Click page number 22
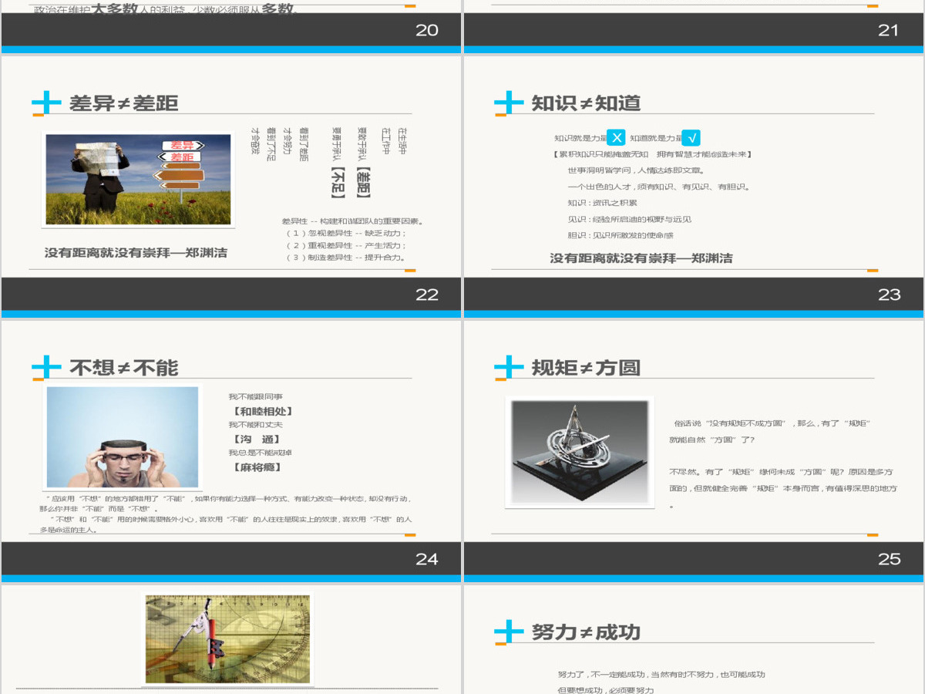925x694 pixels. (427, 295)
